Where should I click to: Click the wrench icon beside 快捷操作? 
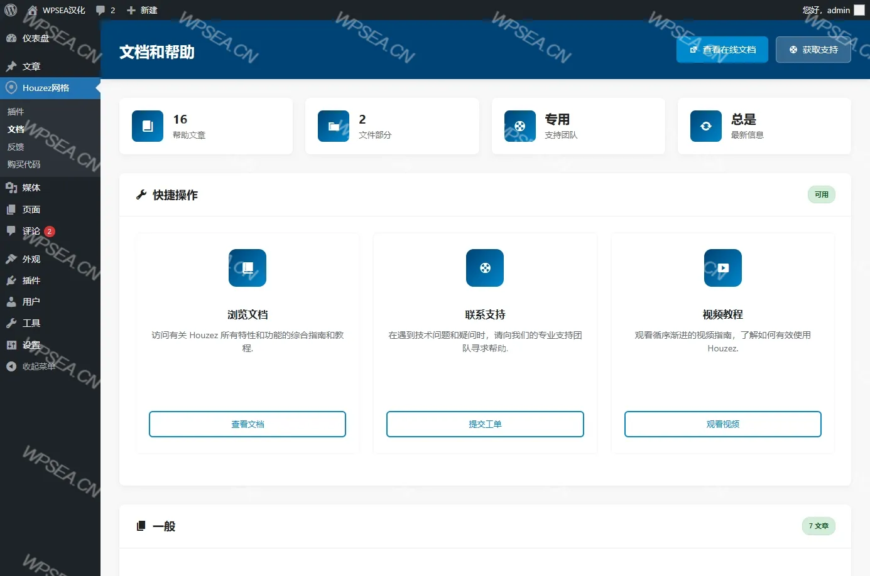[141, 195]
